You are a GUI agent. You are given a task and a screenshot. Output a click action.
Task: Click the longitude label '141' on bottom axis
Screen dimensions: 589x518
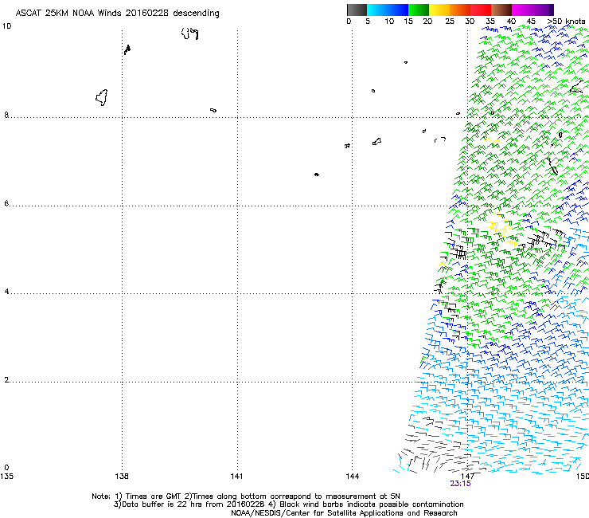[x=236, y=477]
